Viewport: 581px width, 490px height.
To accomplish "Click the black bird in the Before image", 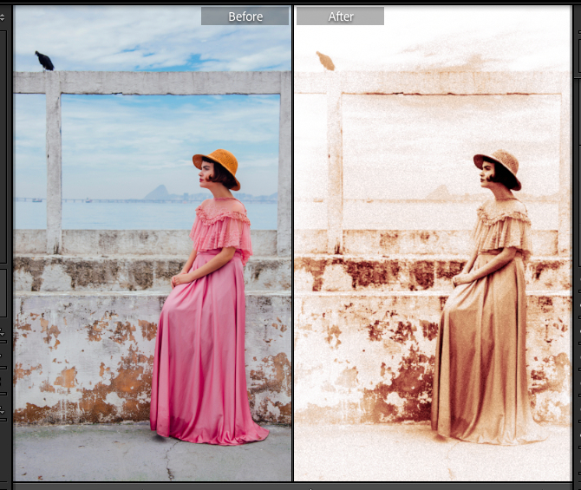I will (44, 61).
